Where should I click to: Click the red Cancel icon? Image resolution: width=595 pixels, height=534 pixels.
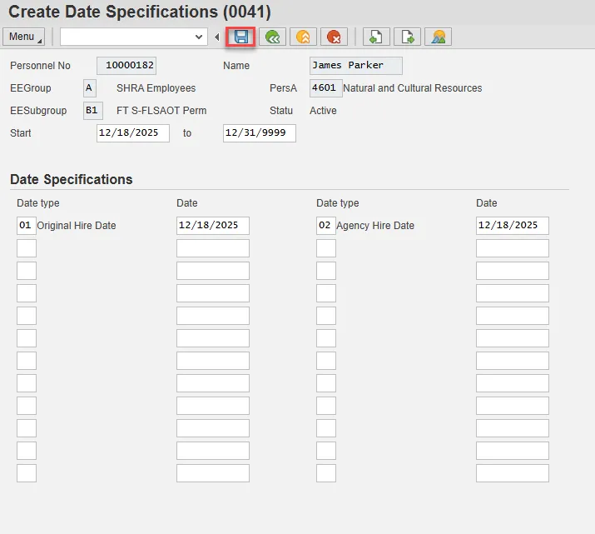[x=334, y=37]
